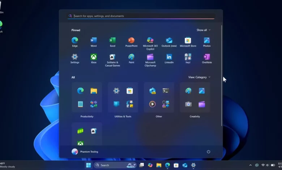Open Media Player in the Other group
This screenshot has height=170, width=282.
[152, 104]
